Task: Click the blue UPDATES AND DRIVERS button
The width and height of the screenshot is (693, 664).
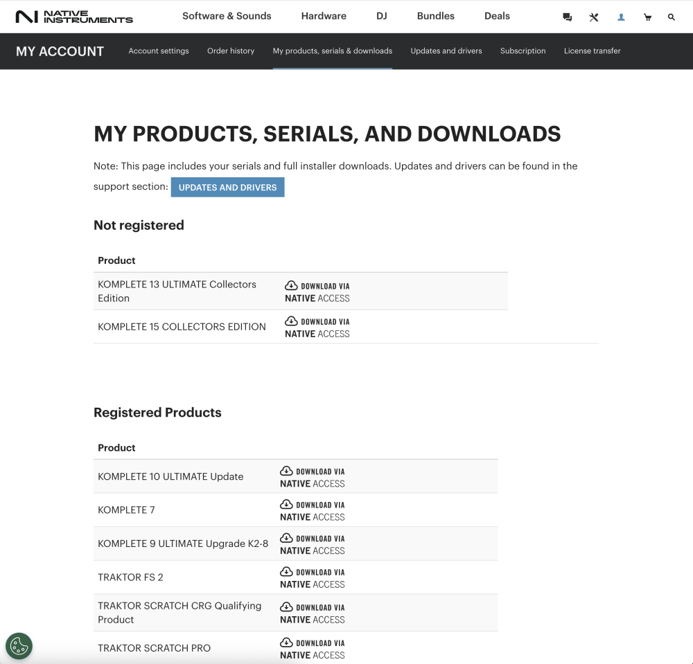Action: (x=227, y=187)
